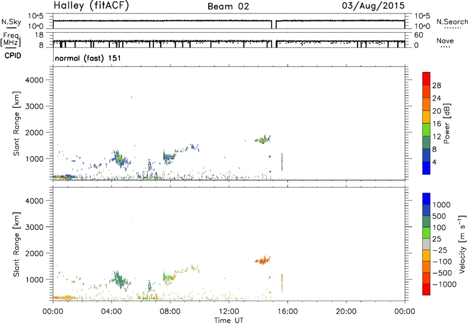Click the red bottom velocity color bar segment
The width and height of the screenshot is (468, 324).
pos(426,289)
